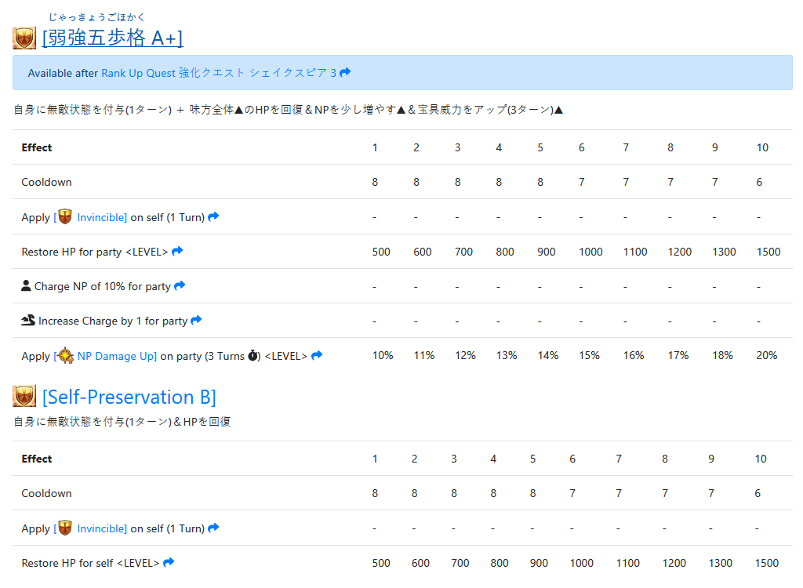Screen dimensions: 803x588
Task: Click first table's Effect header
Action: (37, 147)
